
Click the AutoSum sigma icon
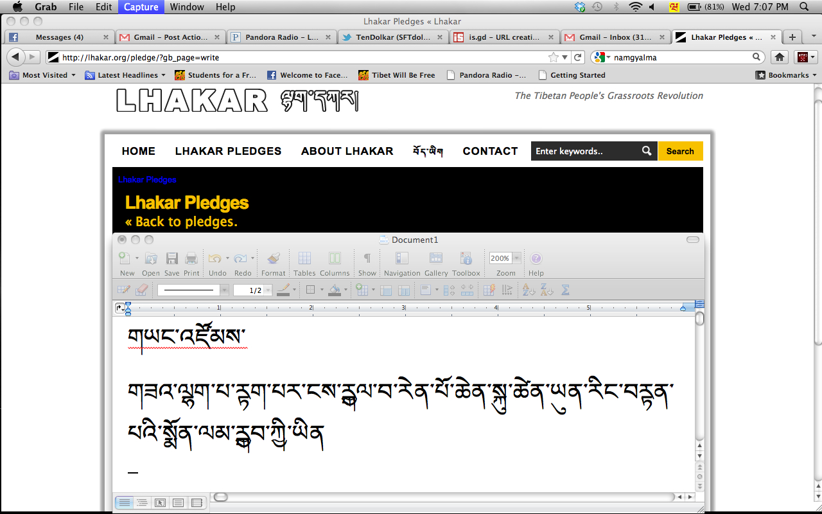[x=565, y=290]
